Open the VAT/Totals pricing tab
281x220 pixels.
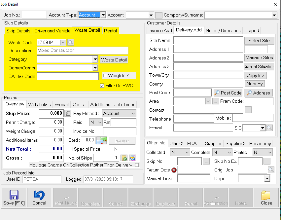[x=39, y=104]
